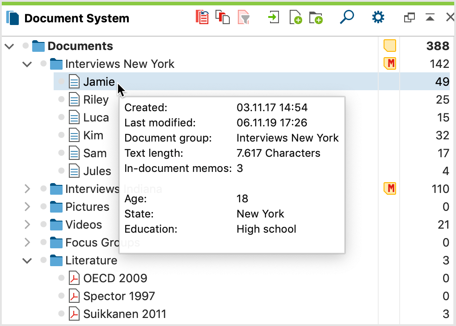Toggle activation circle next to Kim
Viewport: 456px width, 326px height.
point(61,135)
